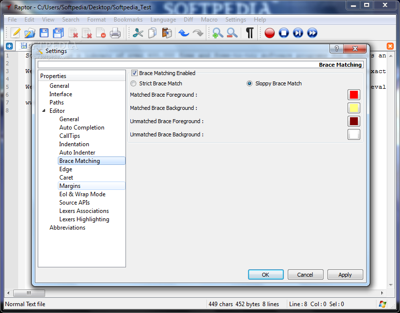Select Abbreviations in Properties tree
Screen dimensions: 400x313
tap(67, 228)
